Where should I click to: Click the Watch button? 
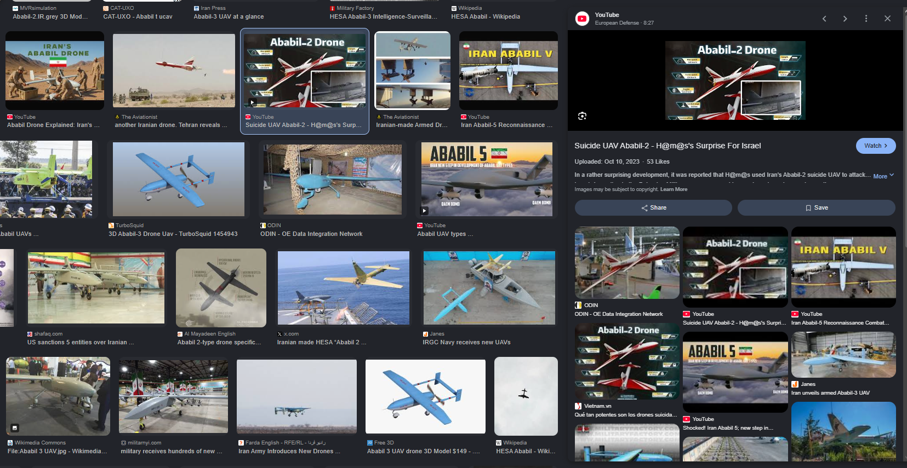876,146
